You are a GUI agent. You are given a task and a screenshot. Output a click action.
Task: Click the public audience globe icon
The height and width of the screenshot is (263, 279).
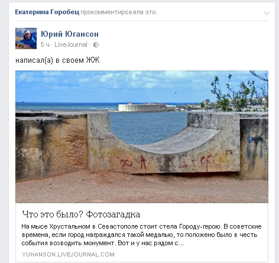click(96, 45)
